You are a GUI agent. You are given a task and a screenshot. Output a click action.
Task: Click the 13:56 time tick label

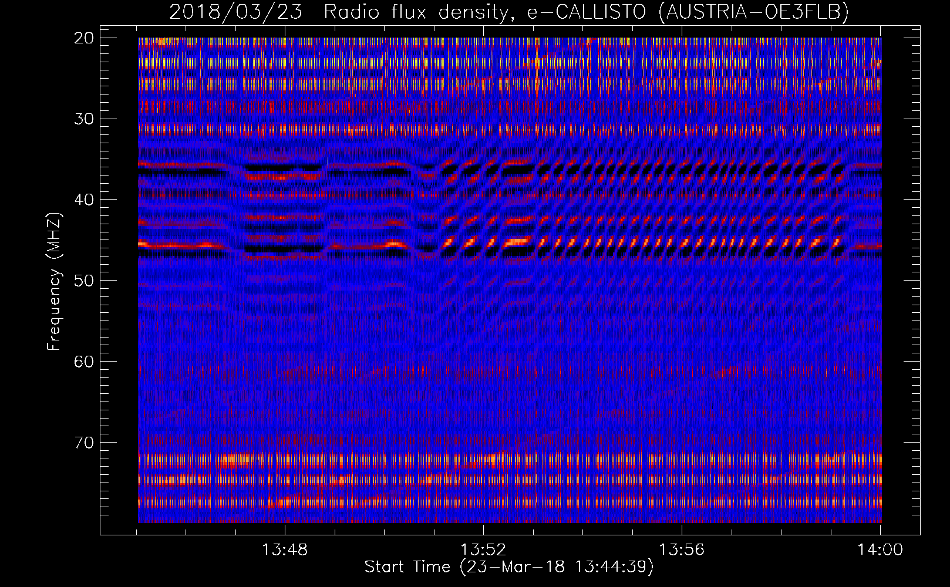click(x=682, y=550)
